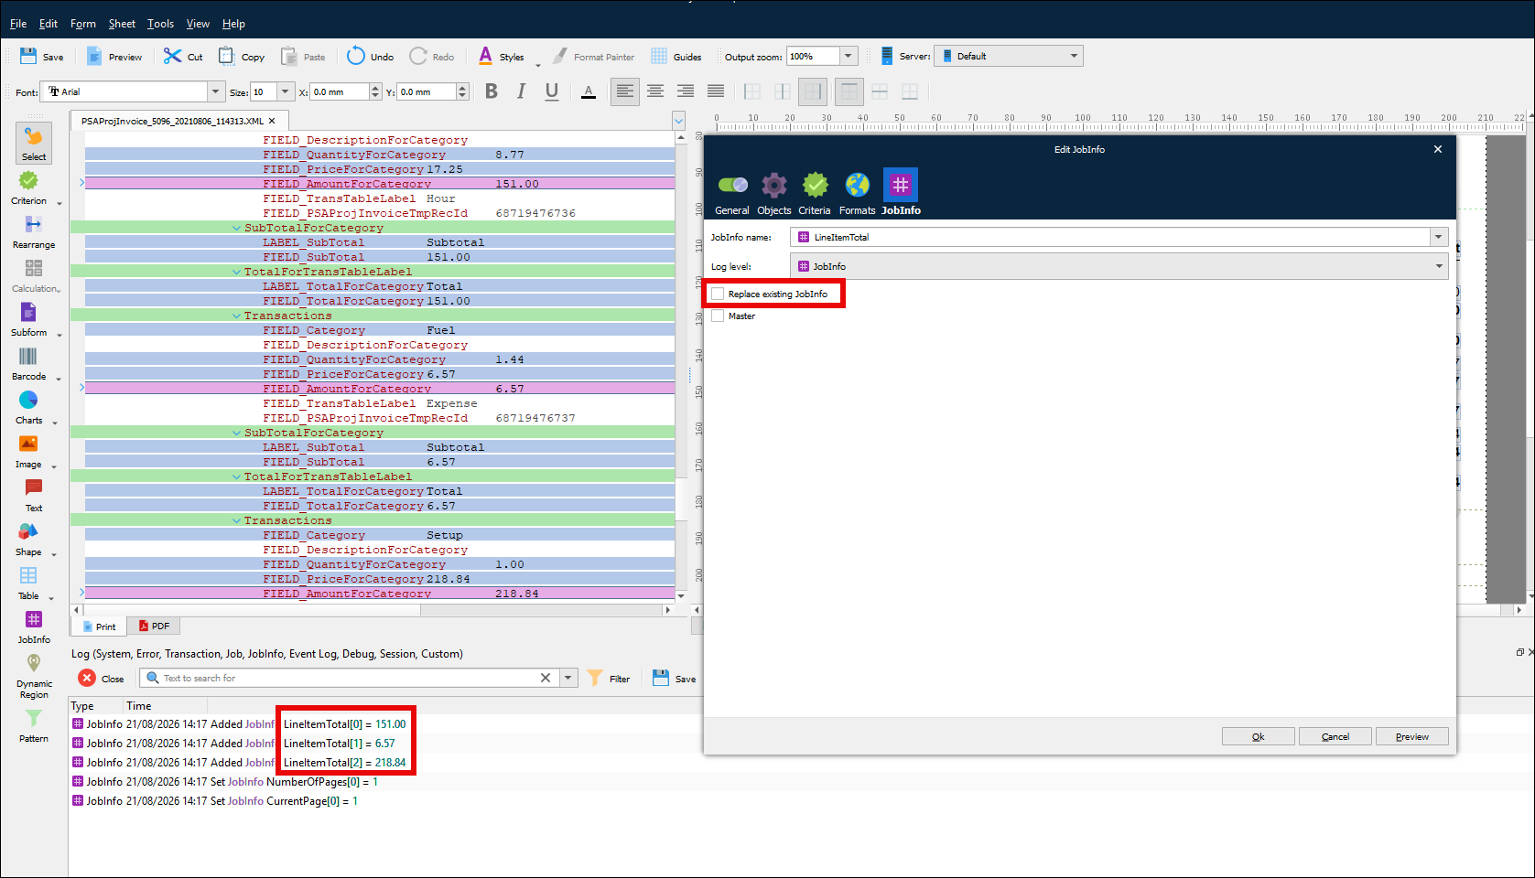Viewport: 1535px width, 878px height.
Task: Justify the text alignment
Action: click(716, 91)
